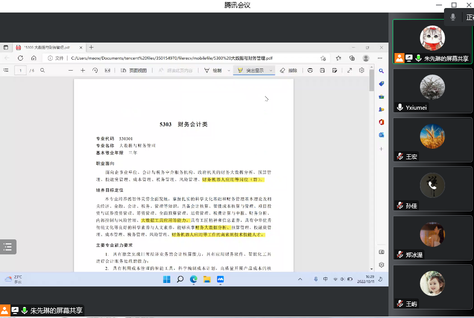Click the zoom in plus button
This screenshot has height=318, width=474.
83,71
